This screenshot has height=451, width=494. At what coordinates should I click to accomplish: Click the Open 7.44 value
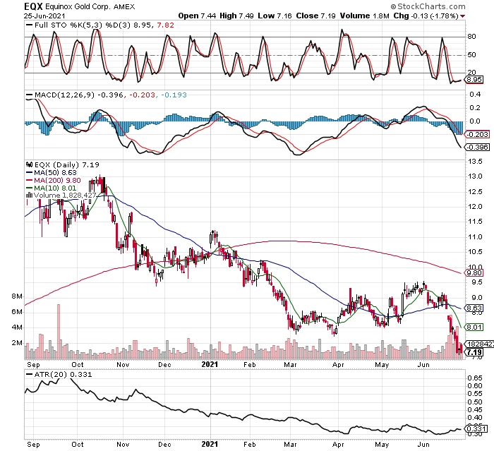[197, 16]
